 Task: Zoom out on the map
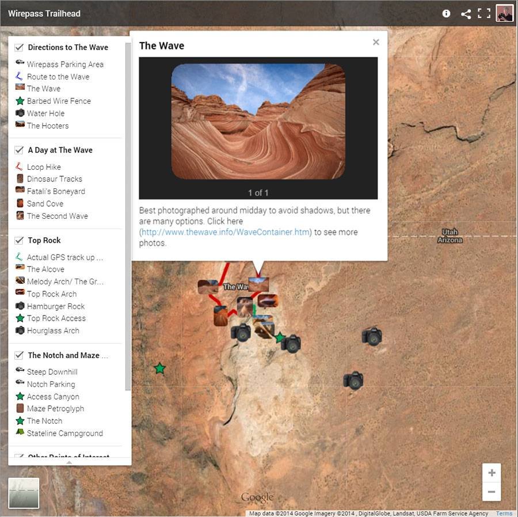click(x=492, y=492)
